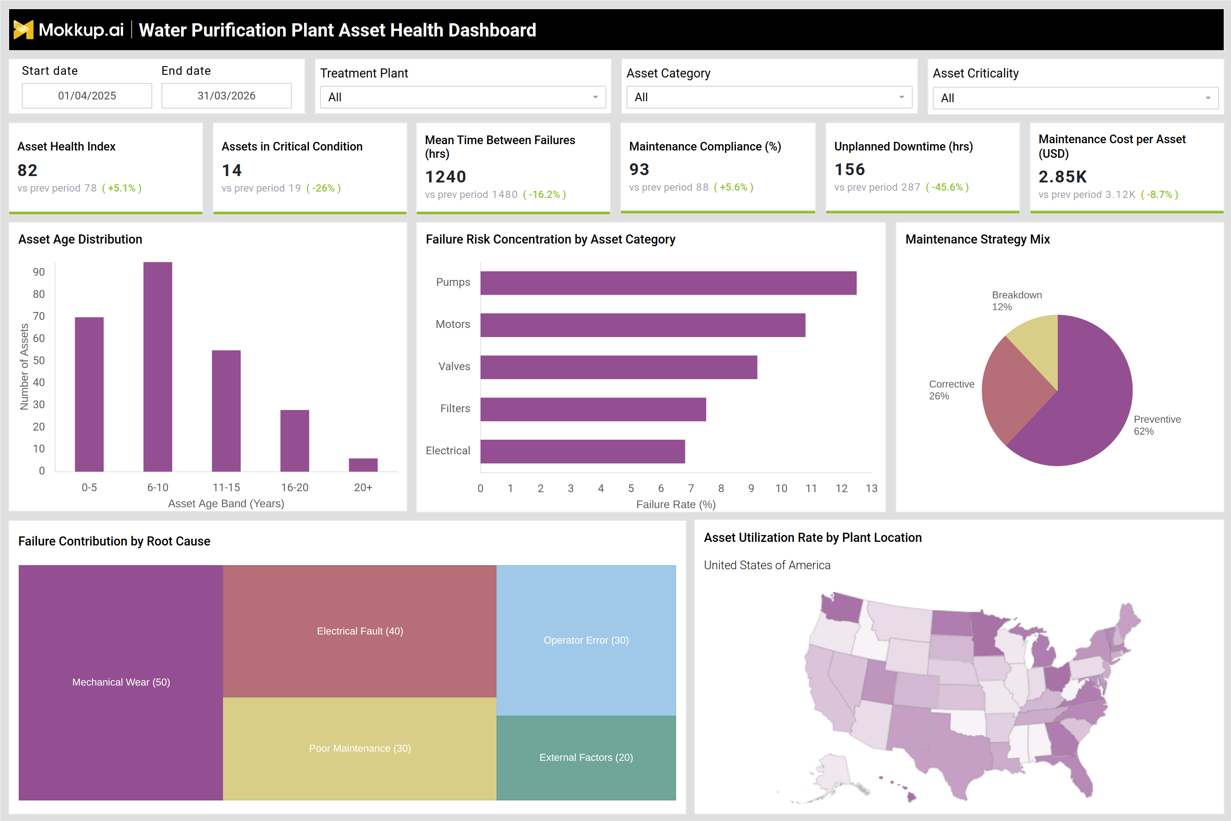Click the 'Maintenance Strategy Mix' chart title

(x=977, y=239)
